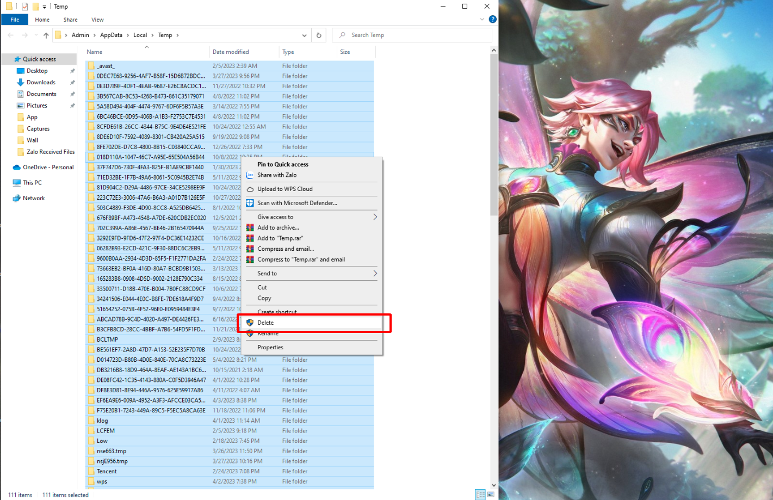Select Network in sidebar
The height and width of the screenshot is (500, 773).
[x=34, y=198]
